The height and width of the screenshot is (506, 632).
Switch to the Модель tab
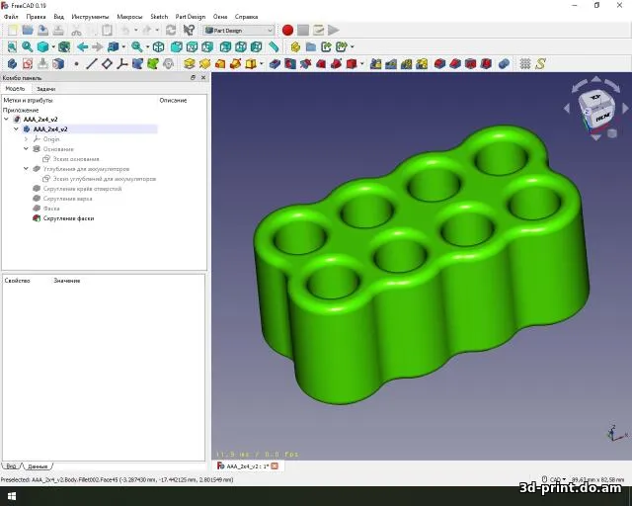(15, 88)
